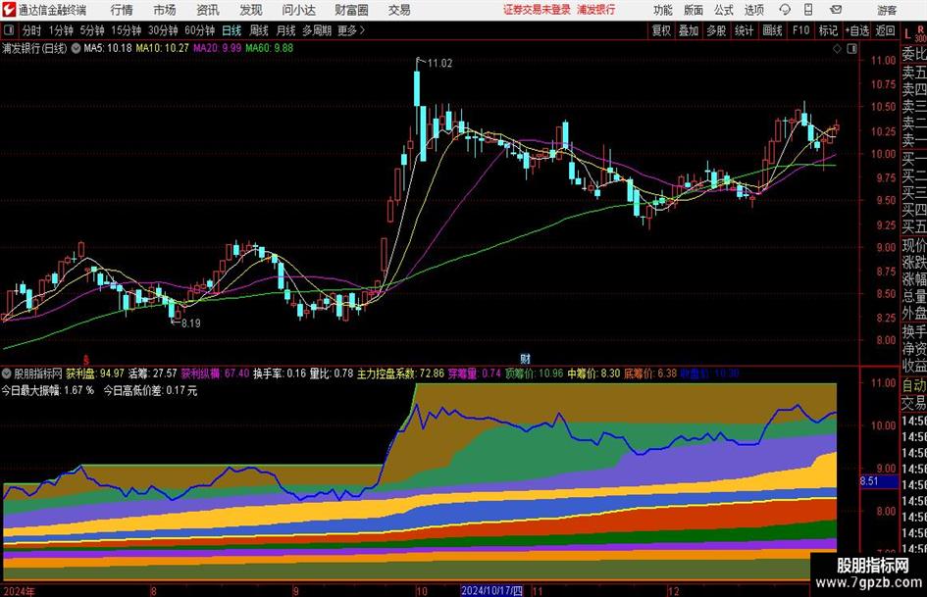This screenshot has width=927, height=597.
Task: Switch to the 月线 monthly tab
Action: click(x=285, y=30)
